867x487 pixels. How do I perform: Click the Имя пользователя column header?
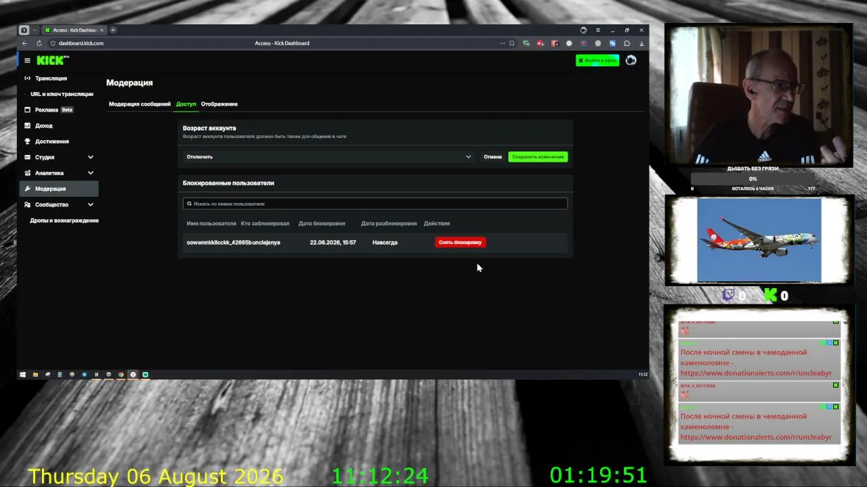point(211,223)
